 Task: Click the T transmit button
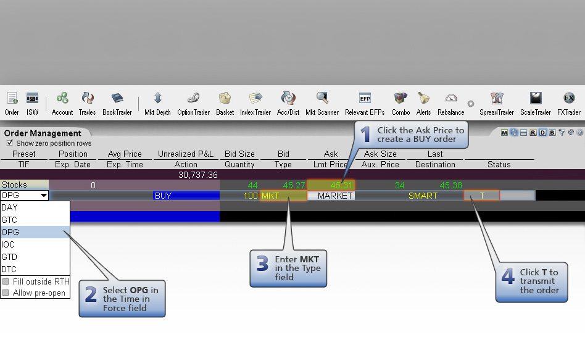[482, 196]
